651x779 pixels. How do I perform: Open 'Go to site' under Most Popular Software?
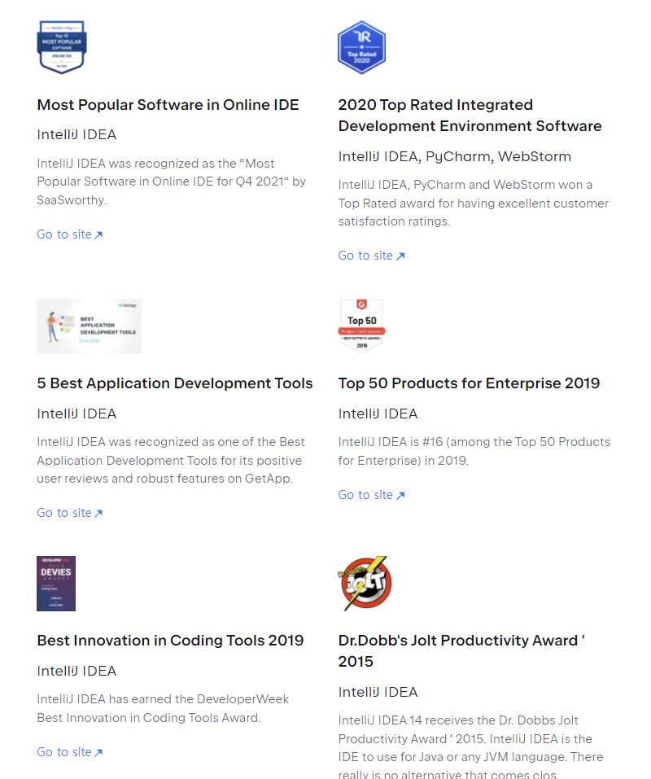click(69, 234)
